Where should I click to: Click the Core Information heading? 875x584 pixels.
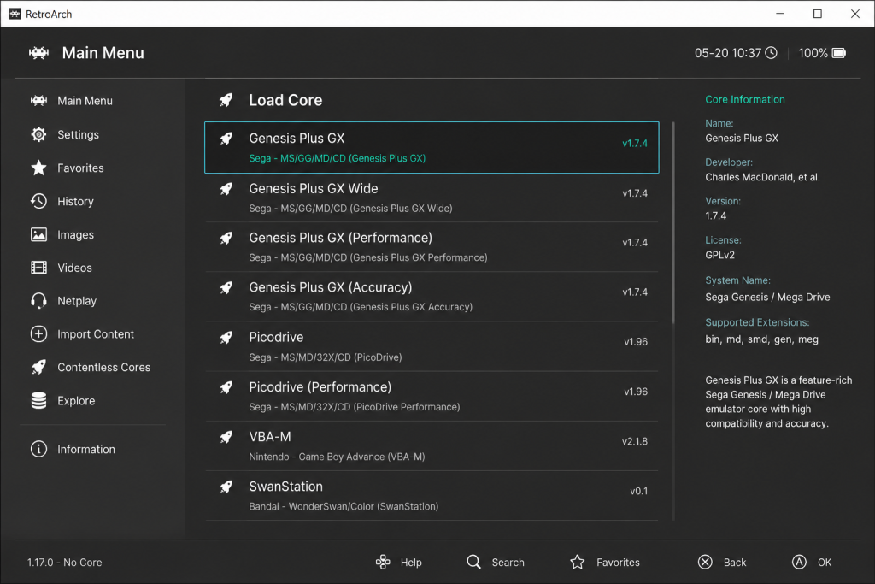click(x=744, y=99)
